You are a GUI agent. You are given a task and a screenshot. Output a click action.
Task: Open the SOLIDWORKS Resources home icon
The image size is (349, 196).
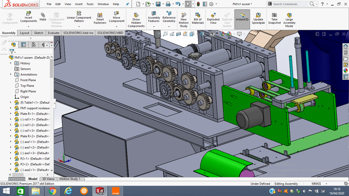(346, 46)
